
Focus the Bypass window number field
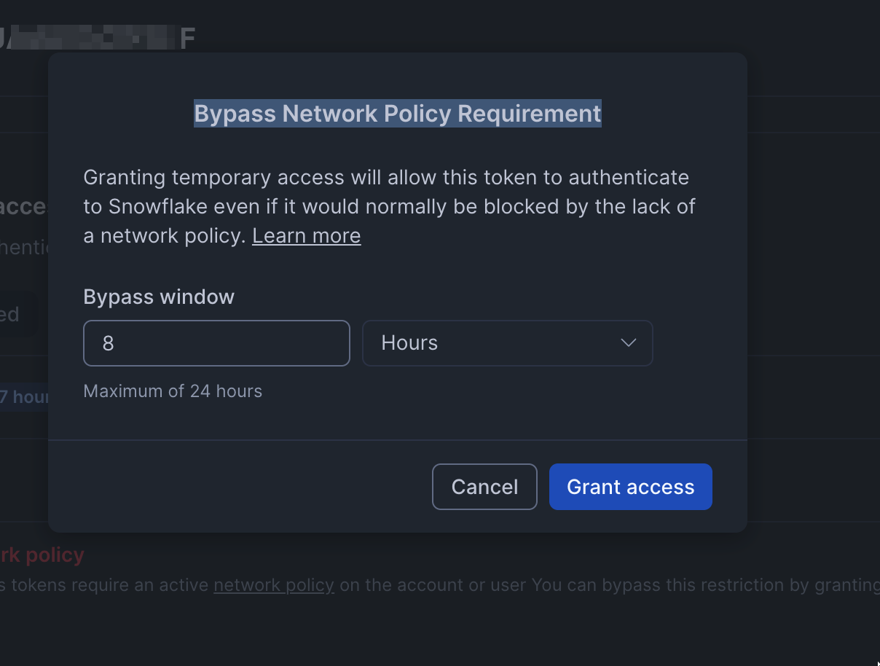217,343
